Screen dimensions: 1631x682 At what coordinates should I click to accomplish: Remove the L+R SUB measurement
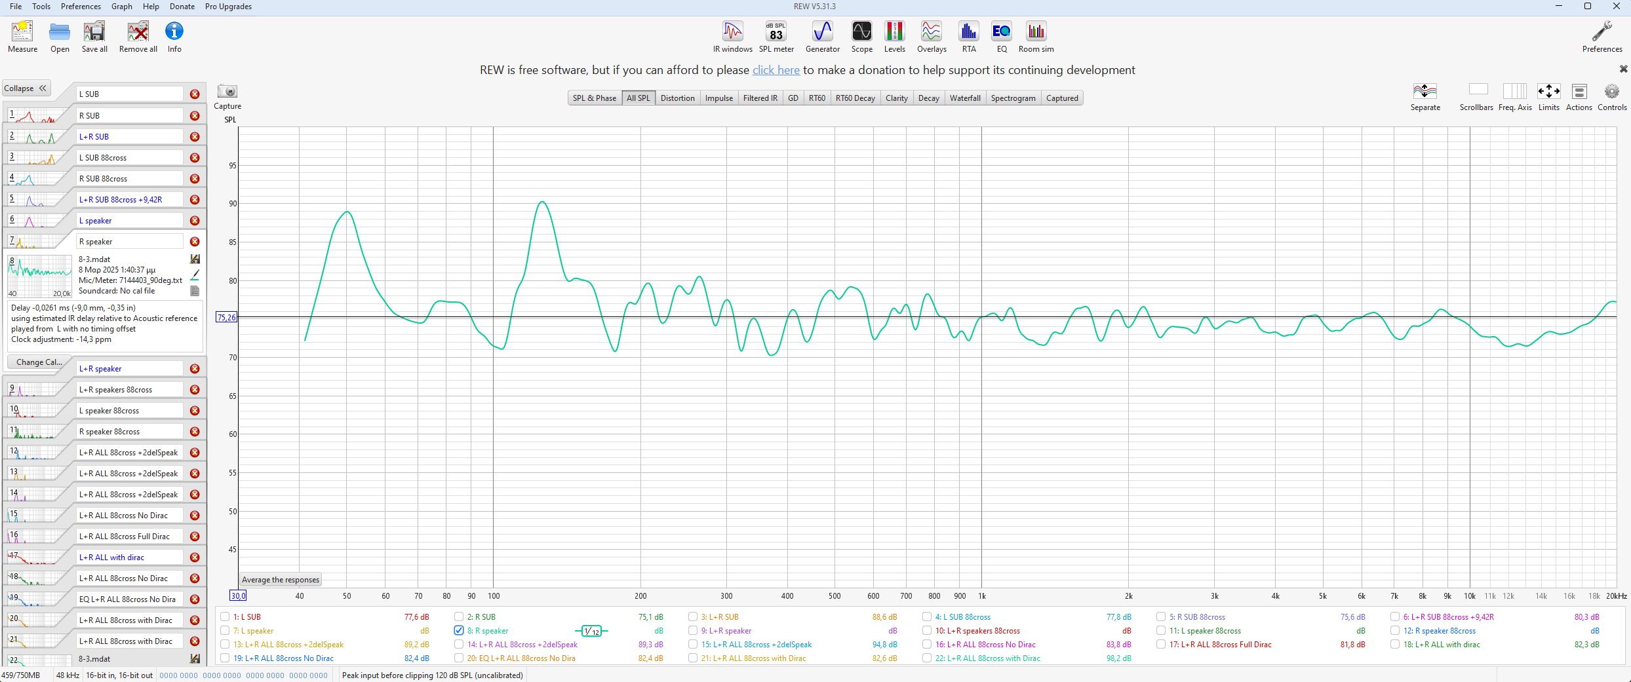[x=195, y=137]
